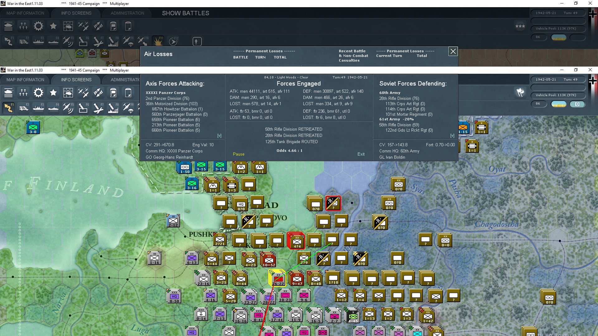Expand the Soviet Forces Defending unit list
The width and height of the screenshot is (598, 336).
point(452,136)
